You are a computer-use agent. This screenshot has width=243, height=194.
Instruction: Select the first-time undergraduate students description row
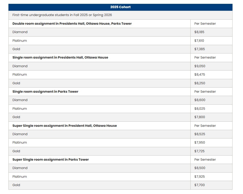click(62, 15)
